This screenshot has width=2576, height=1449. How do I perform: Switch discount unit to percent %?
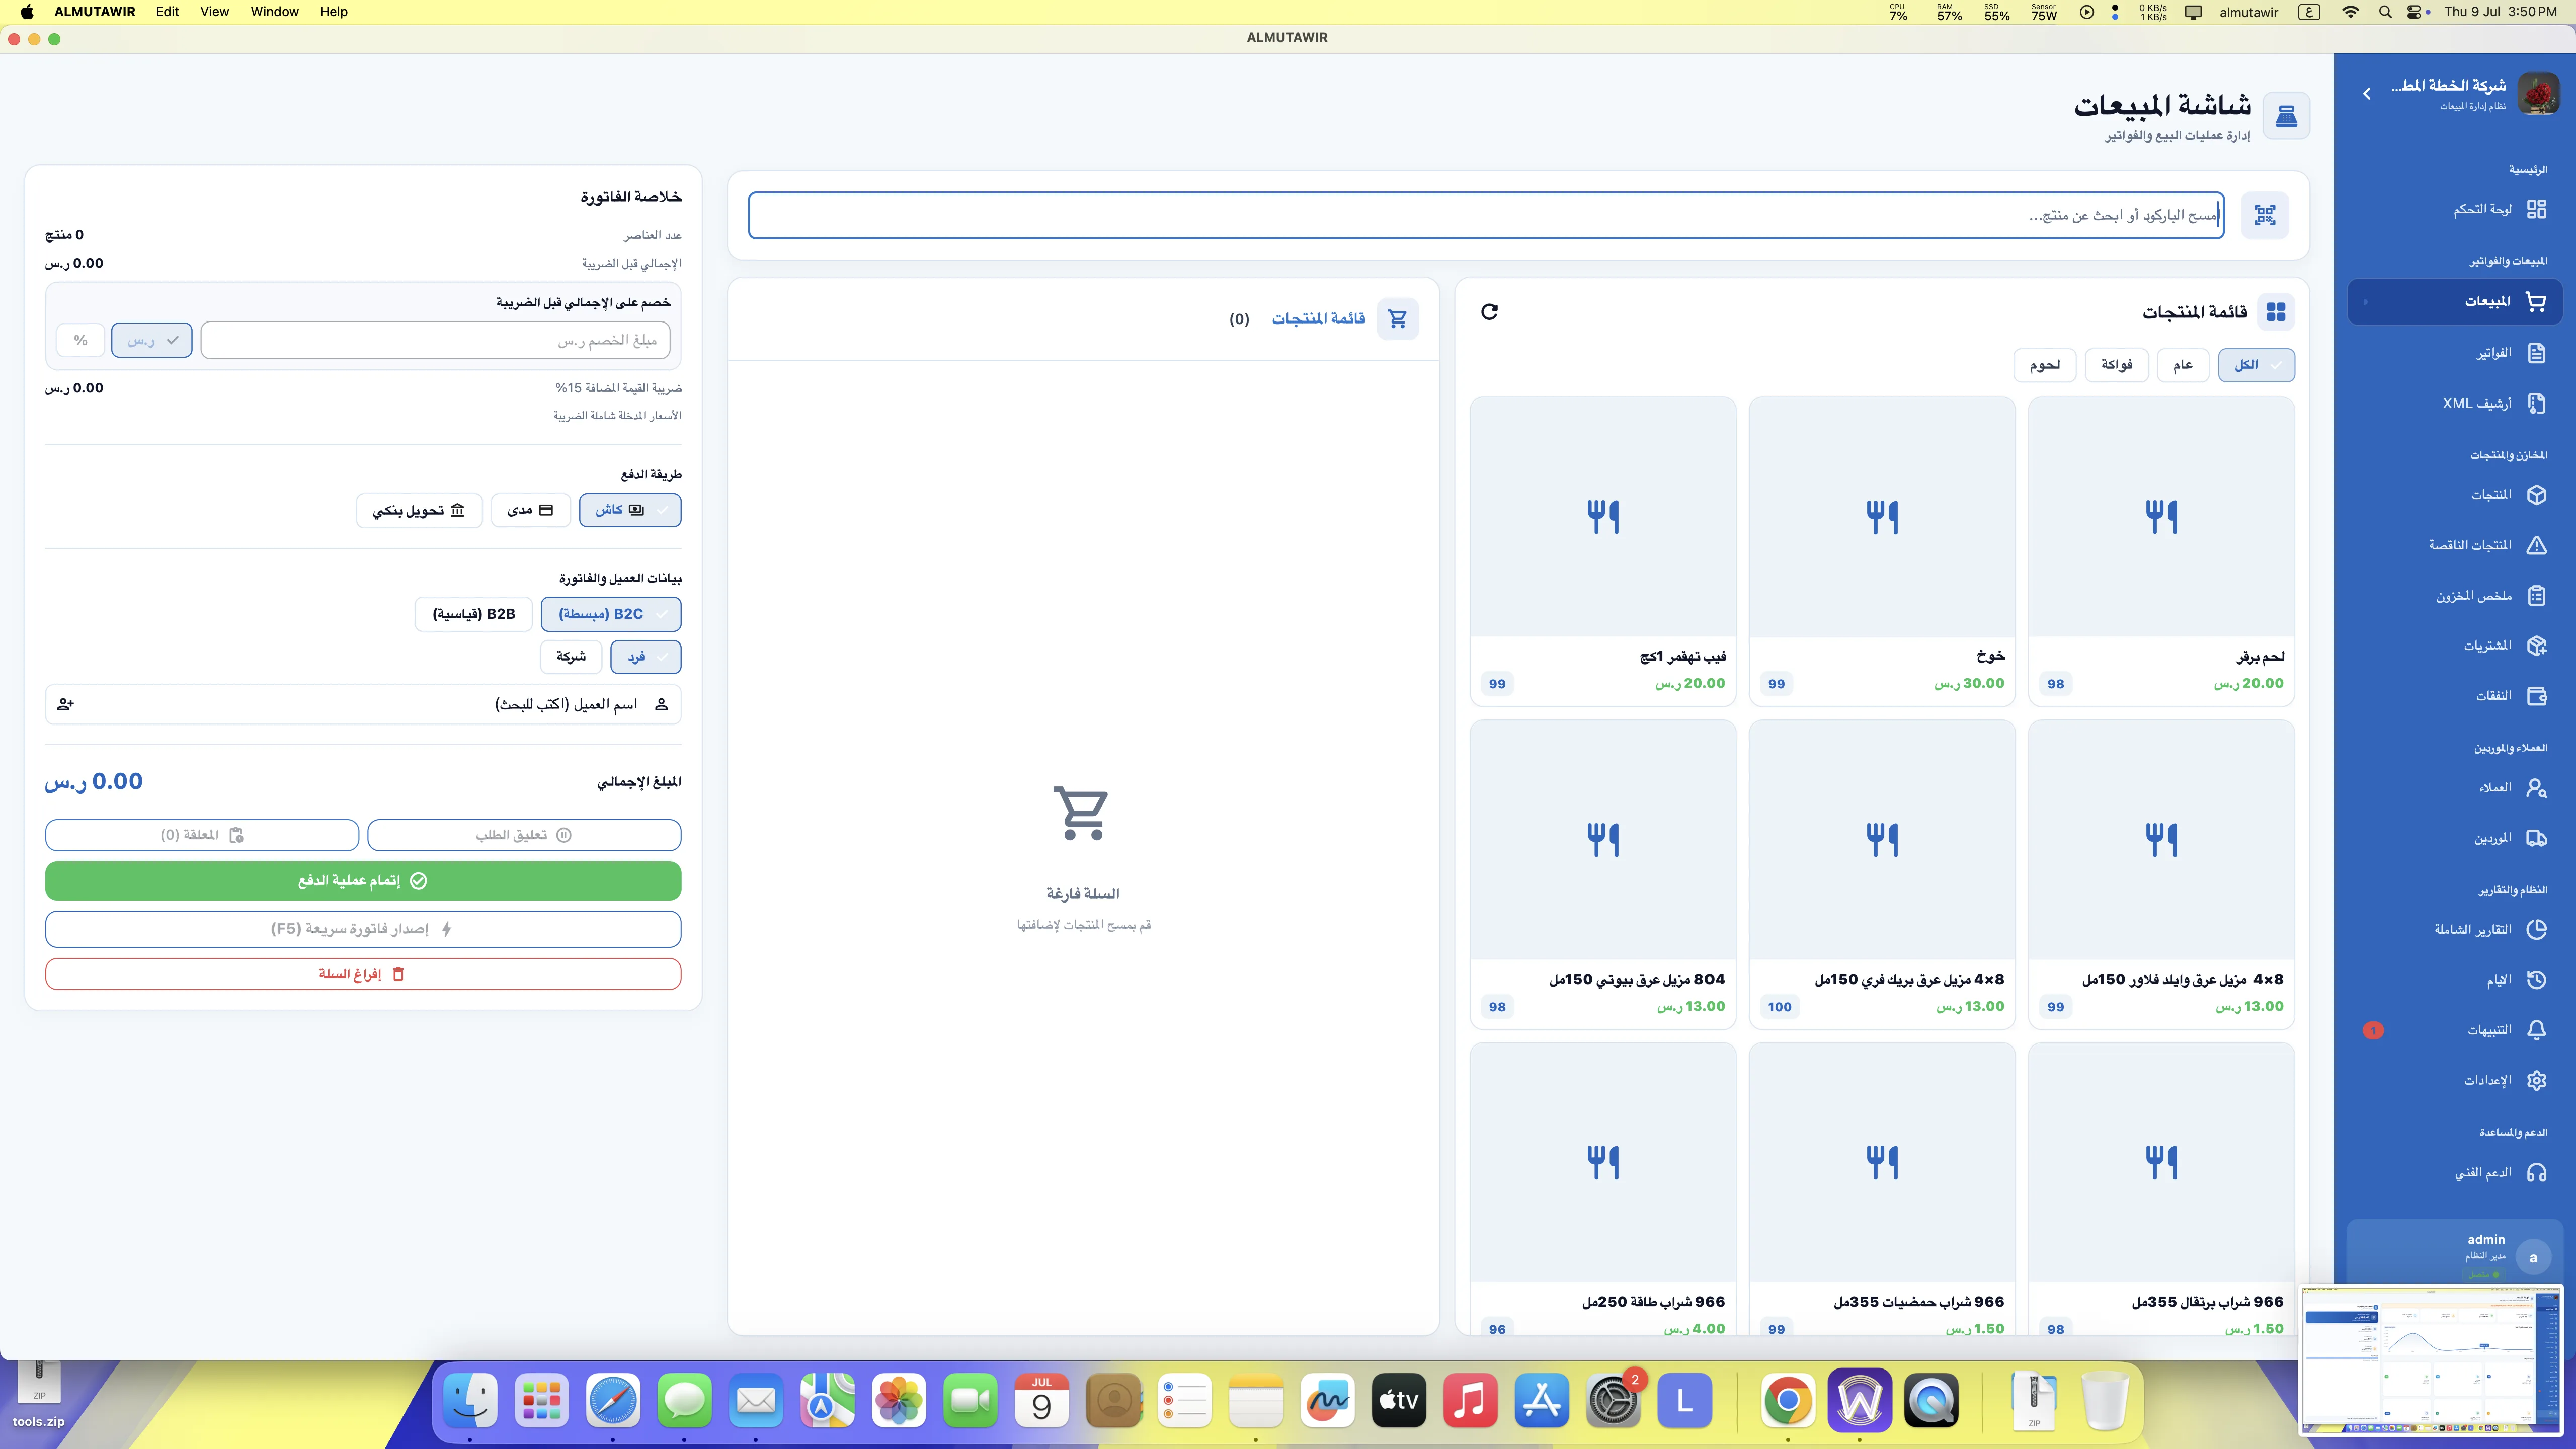click(81, 340)
